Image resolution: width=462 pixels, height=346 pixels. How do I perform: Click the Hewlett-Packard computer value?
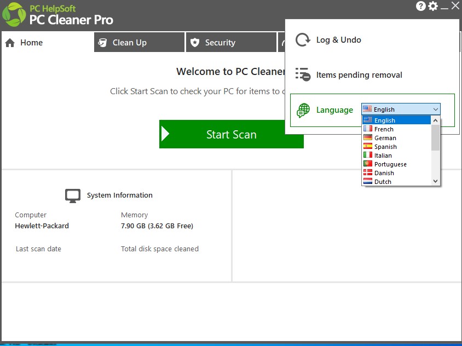coord(42,226)
